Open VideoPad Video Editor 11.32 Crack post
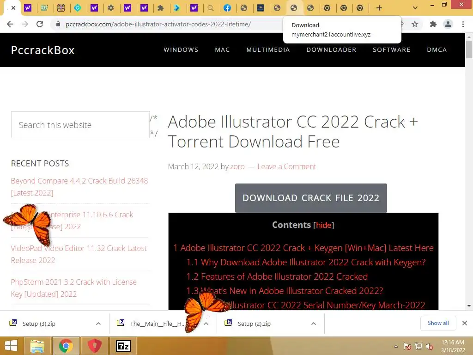The image size is (473, 355). 79,254
